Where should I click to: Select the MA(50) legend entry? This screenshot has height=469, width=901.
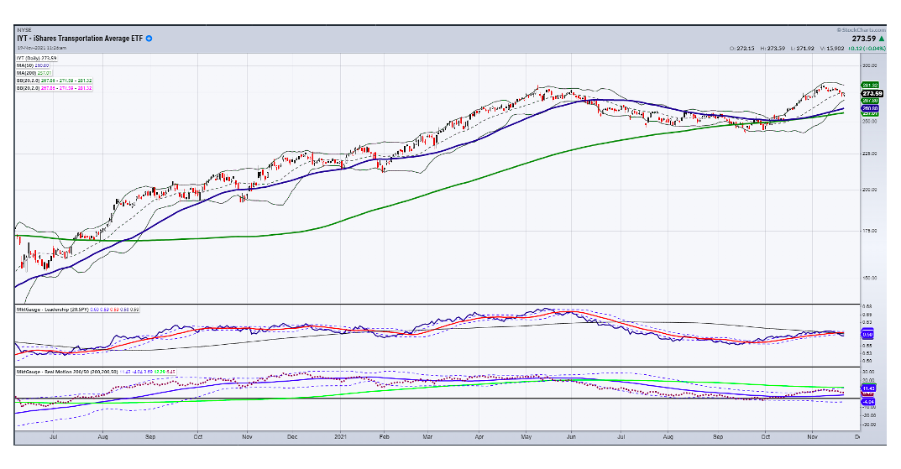(33, 65)
